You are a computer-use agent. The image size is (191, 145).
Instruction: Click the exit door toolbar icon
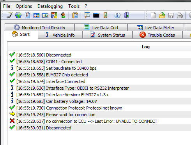pos(126,15)
